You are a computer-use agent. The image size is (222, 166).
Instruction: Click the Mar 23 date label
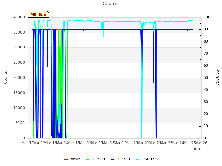click(166, 143)
